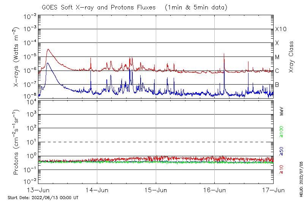Click the Start Date text at bottom left
Image resolution: width=304 pixels, height=201 pixels.
43,198
